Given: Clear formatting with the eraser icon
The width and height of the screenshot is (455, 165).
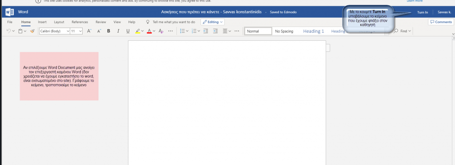Looking at the screenshot, I should pos(161,31).
